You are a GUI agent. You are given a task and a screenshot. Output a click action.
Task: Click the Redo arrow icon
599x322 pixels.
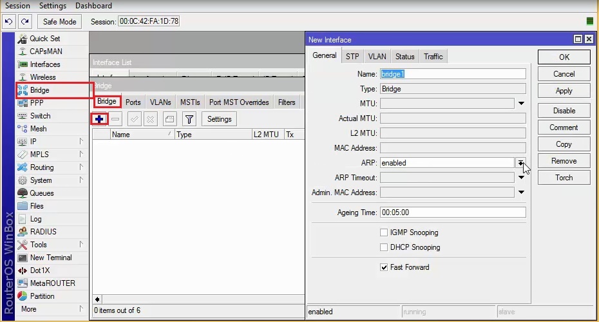point(24,22)
